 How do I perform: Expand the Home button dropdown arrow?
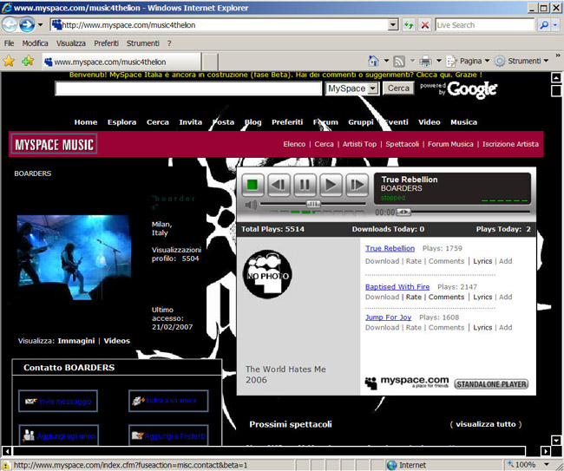[x=386, y=61]
